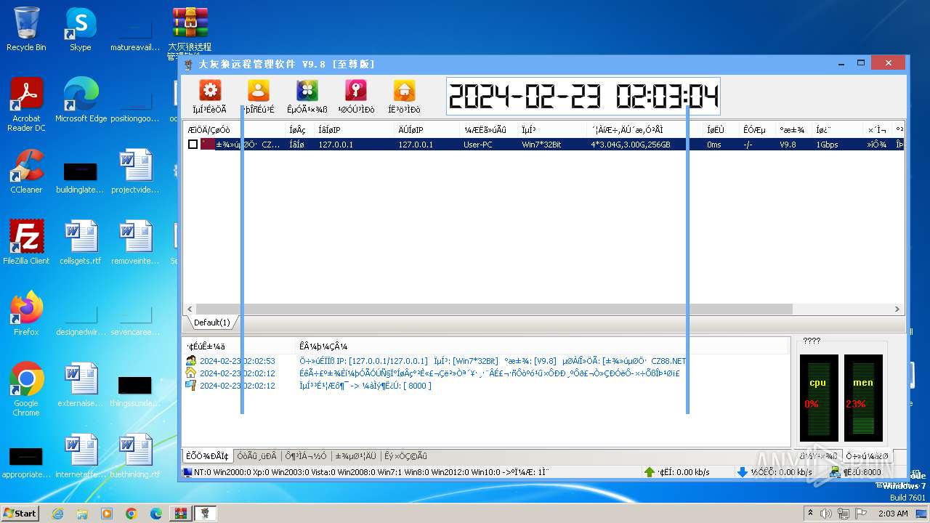930x523 pixels.
Task: Select the User-PC cell in host list
Action: click(x=477, y=145)
